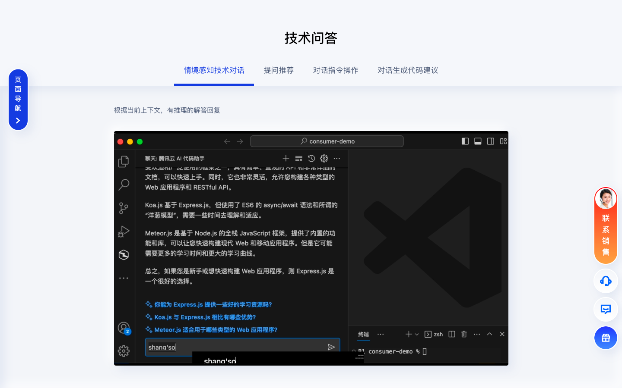Open Run and Debug in the sidebar
Viewport: 622px width, 388px height.
tap(124, 232)
